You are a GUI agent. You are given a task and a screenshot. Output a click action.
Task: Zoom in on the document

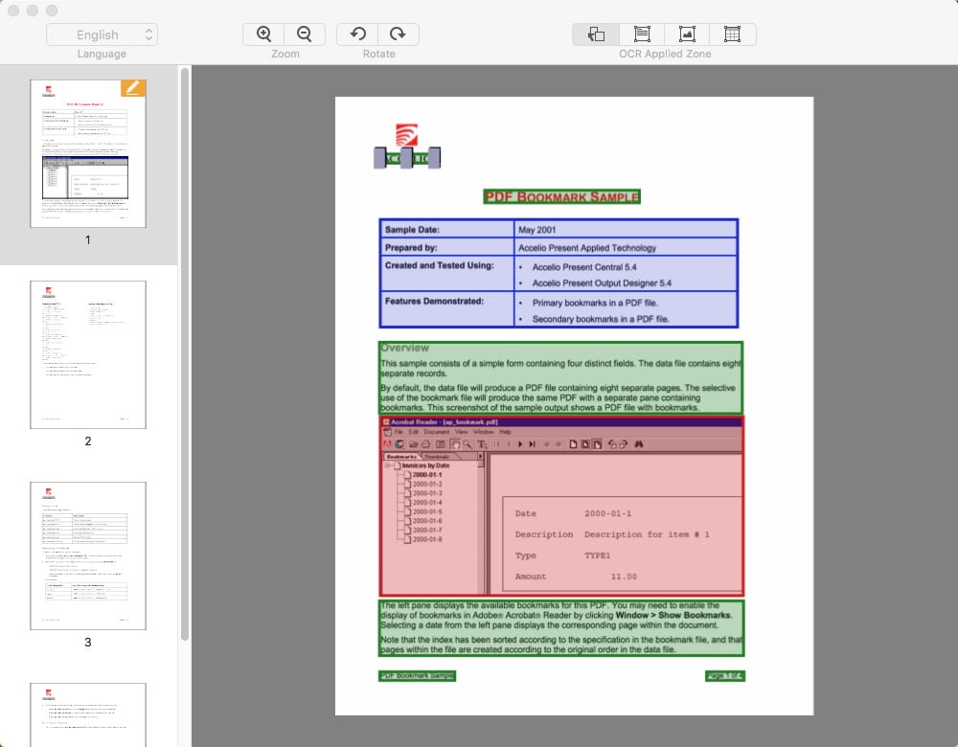tap(263, 33)
